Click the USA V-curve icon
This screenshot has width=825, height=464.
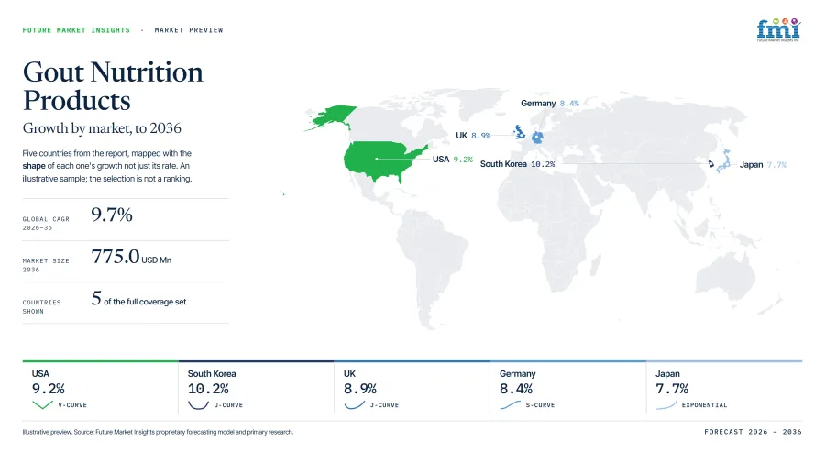point(42,404)
